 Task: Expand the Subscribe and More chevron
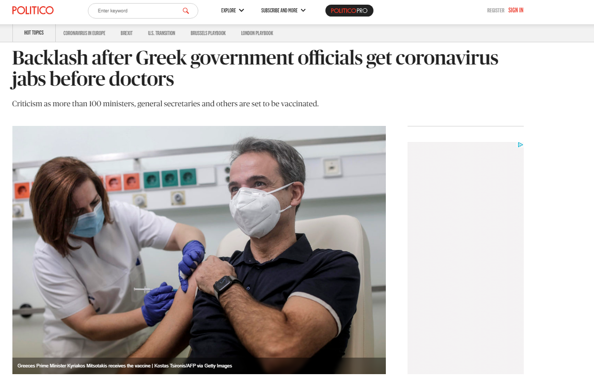pos(303,11)
